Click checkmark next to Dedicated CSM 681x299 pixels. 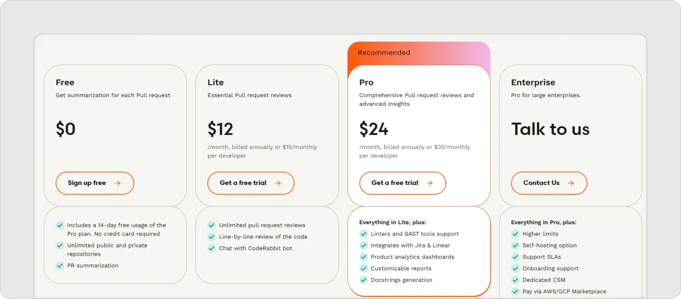pos(515,279)
